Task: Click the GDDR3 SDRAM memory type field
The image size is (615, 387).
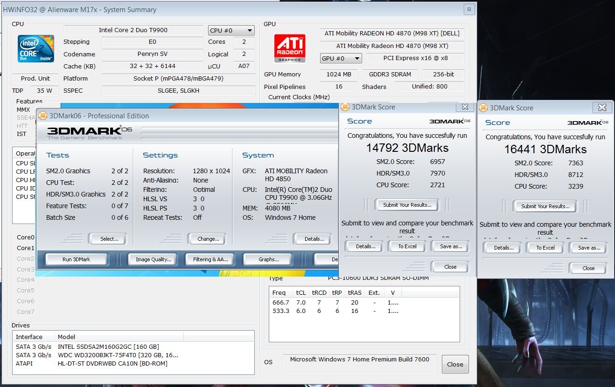Action: point(390,75)
